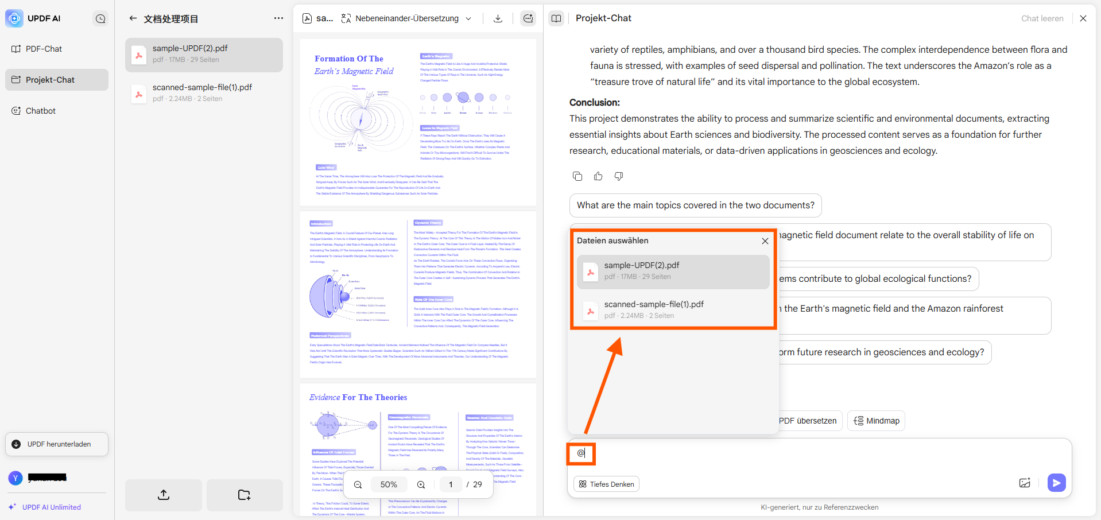The width and height of the screenshot is (1101, 520).
Task: Copy the AI response
Action: 577,176
